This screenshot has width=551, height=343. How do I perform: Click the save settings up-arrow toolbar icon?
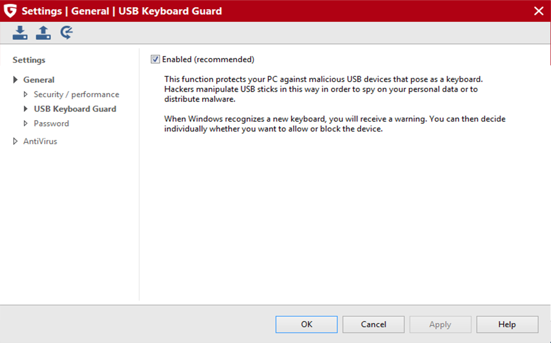(43, 33)
